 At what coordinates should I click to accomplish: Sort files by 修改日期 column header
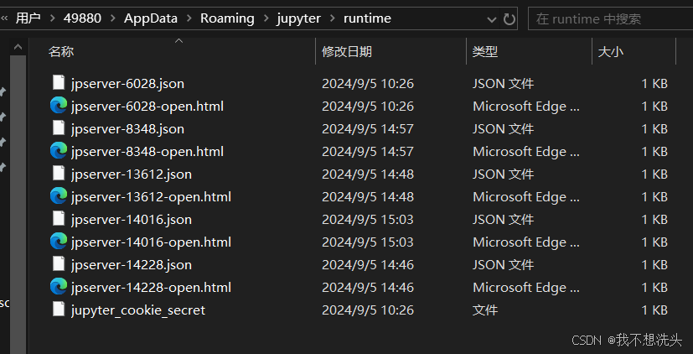tap(347, 52)
